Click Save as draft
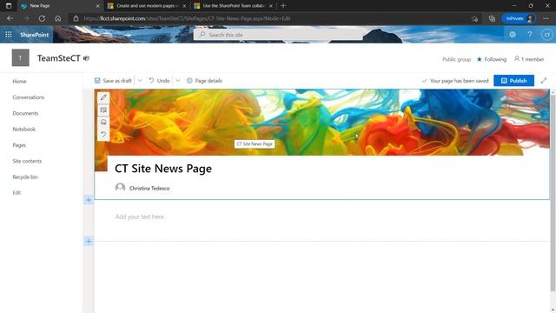The image size is (556, 313). click(113, 81)
